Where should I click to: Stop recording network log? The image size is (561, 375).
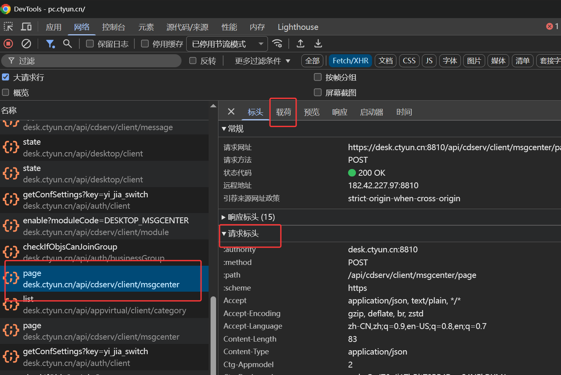8,44
